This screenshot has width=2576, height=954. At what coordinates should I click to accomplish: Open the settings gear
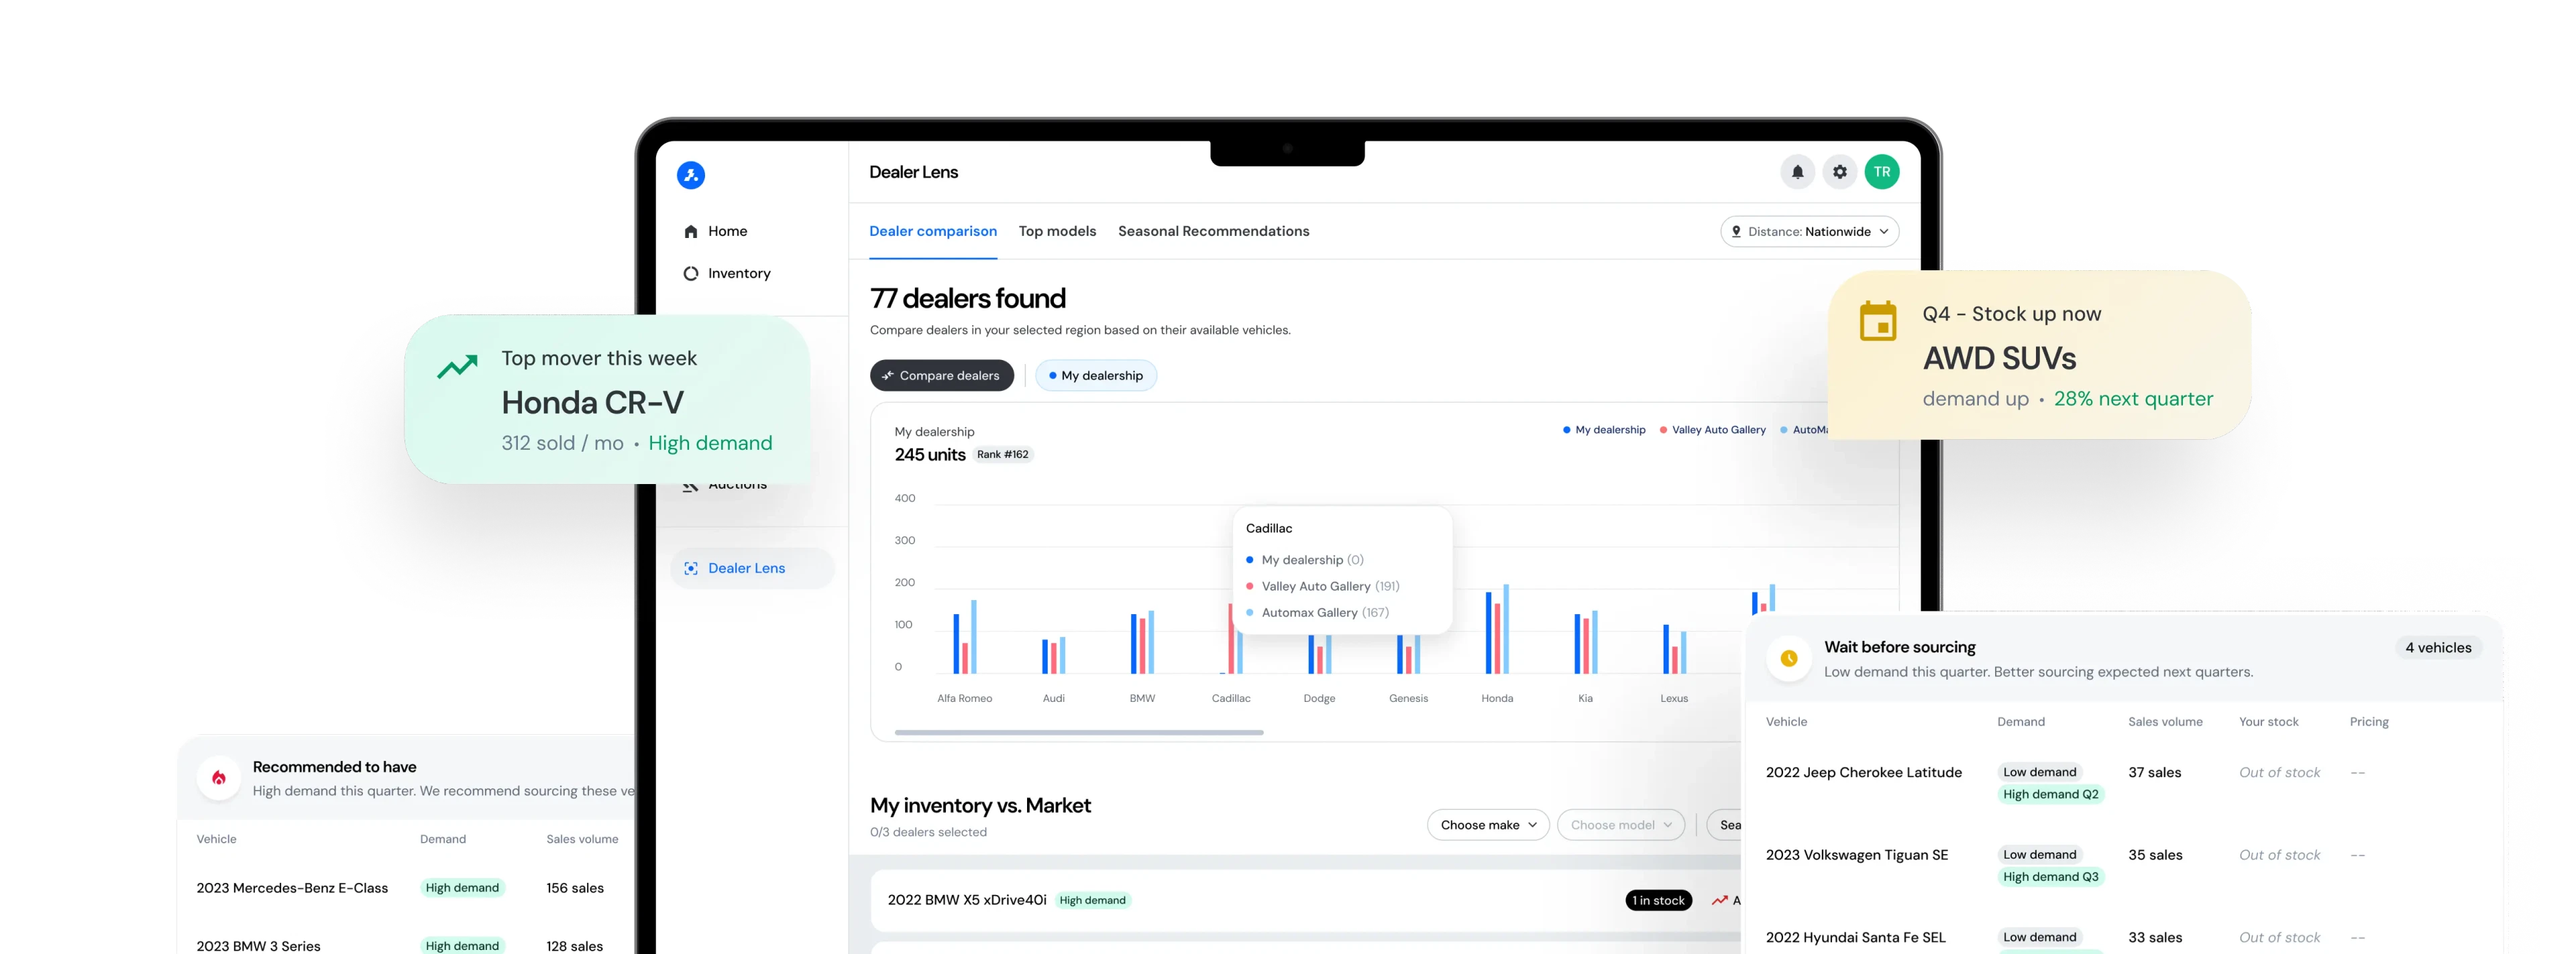[1839, 172]
